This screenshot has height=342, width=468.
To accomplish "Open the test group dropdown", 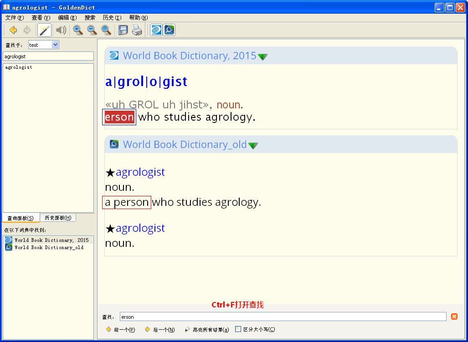I will (x=55, y=45).
